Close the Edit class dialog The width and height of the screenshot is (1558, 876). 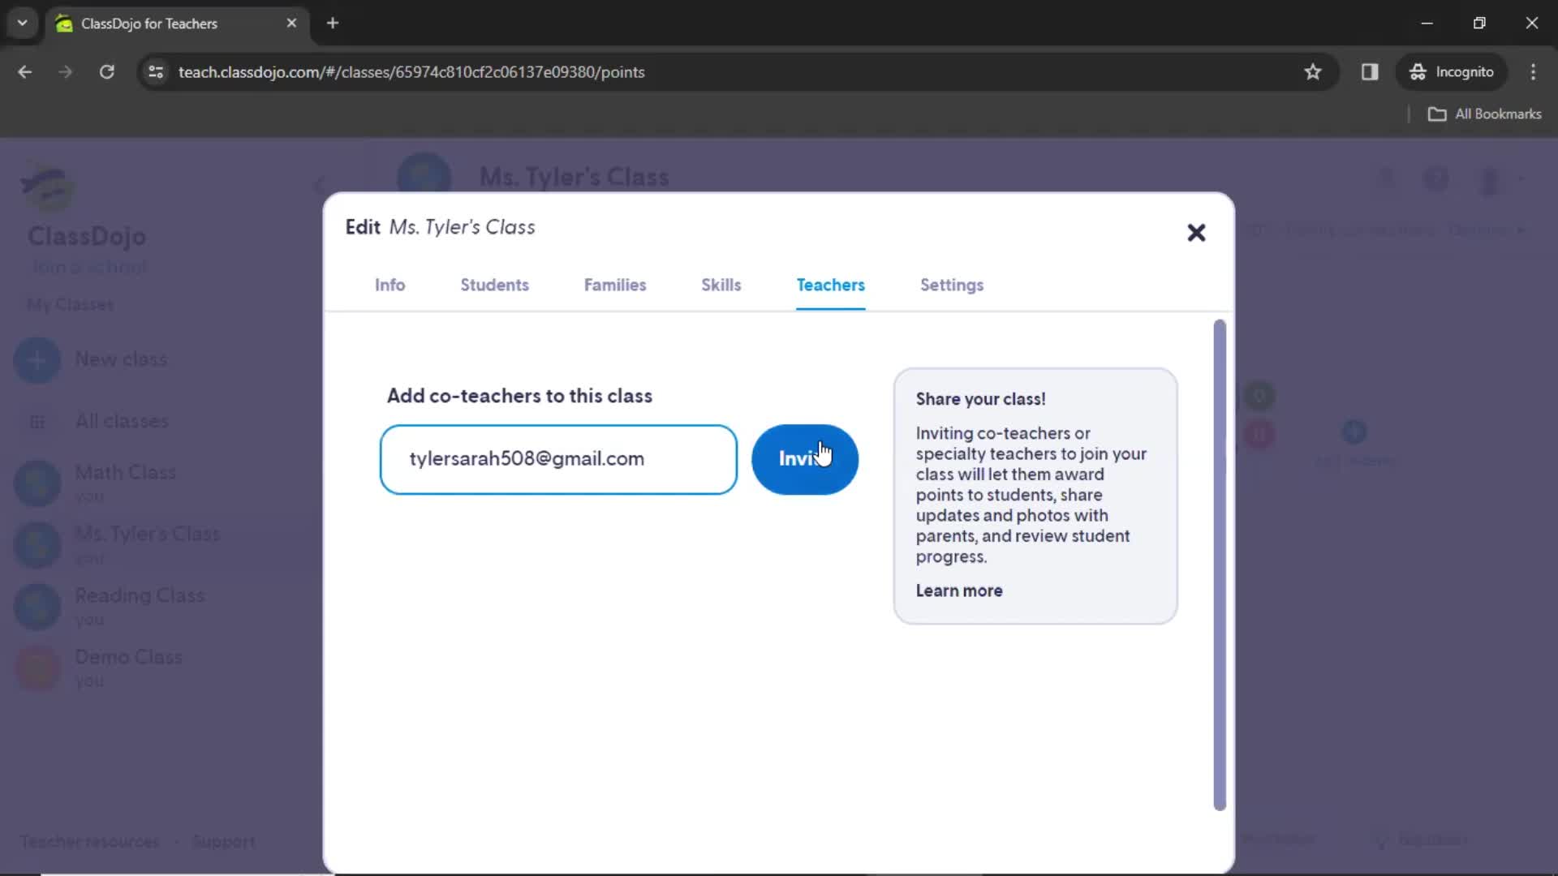(1196, 233)
